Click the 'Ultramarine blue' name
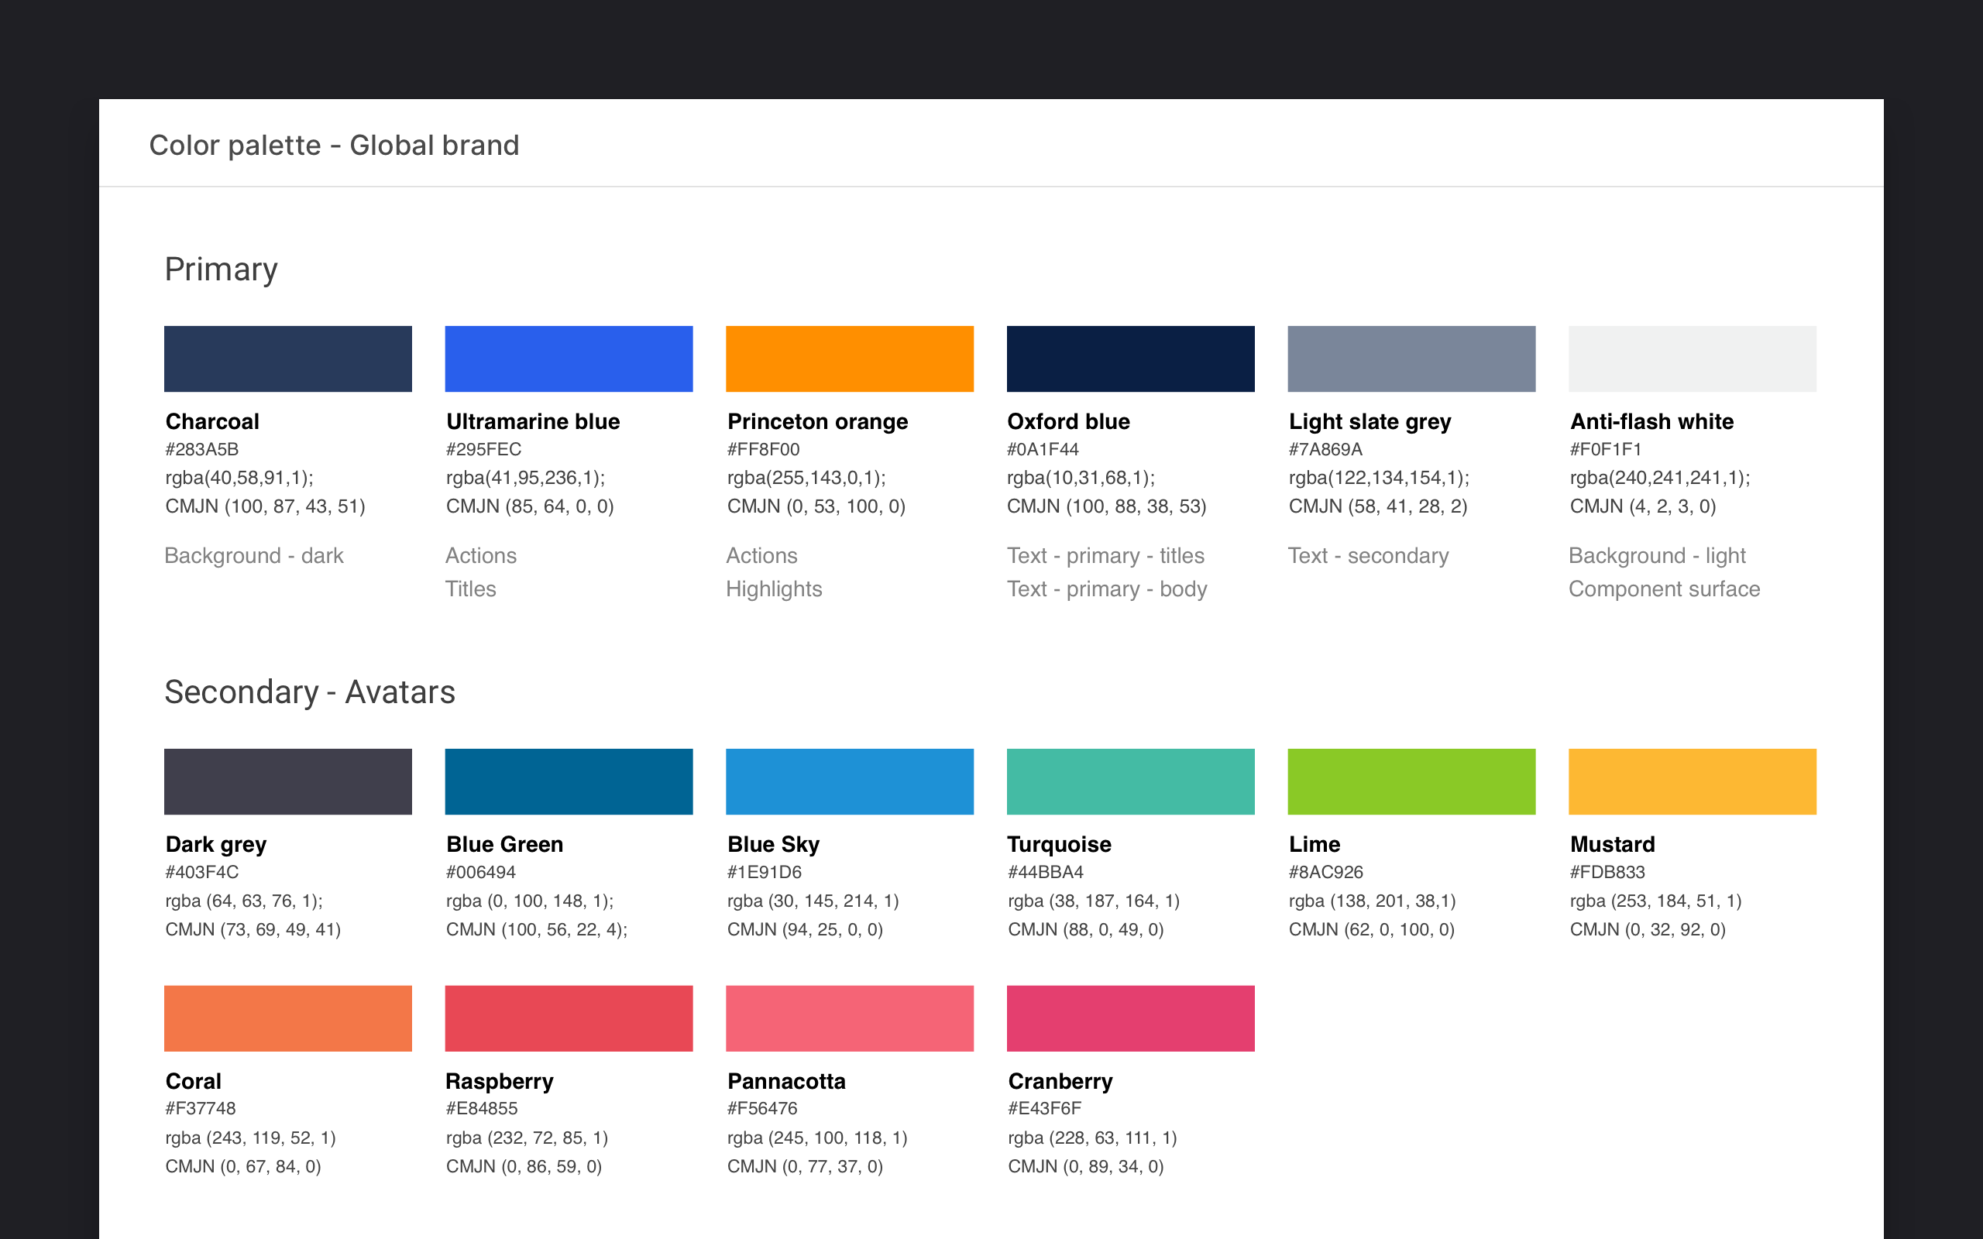 (534, 421)
